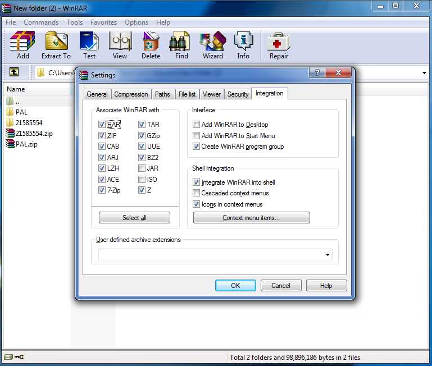
Task: Enable the JAR association checkbox
Action: pos(142,168)
